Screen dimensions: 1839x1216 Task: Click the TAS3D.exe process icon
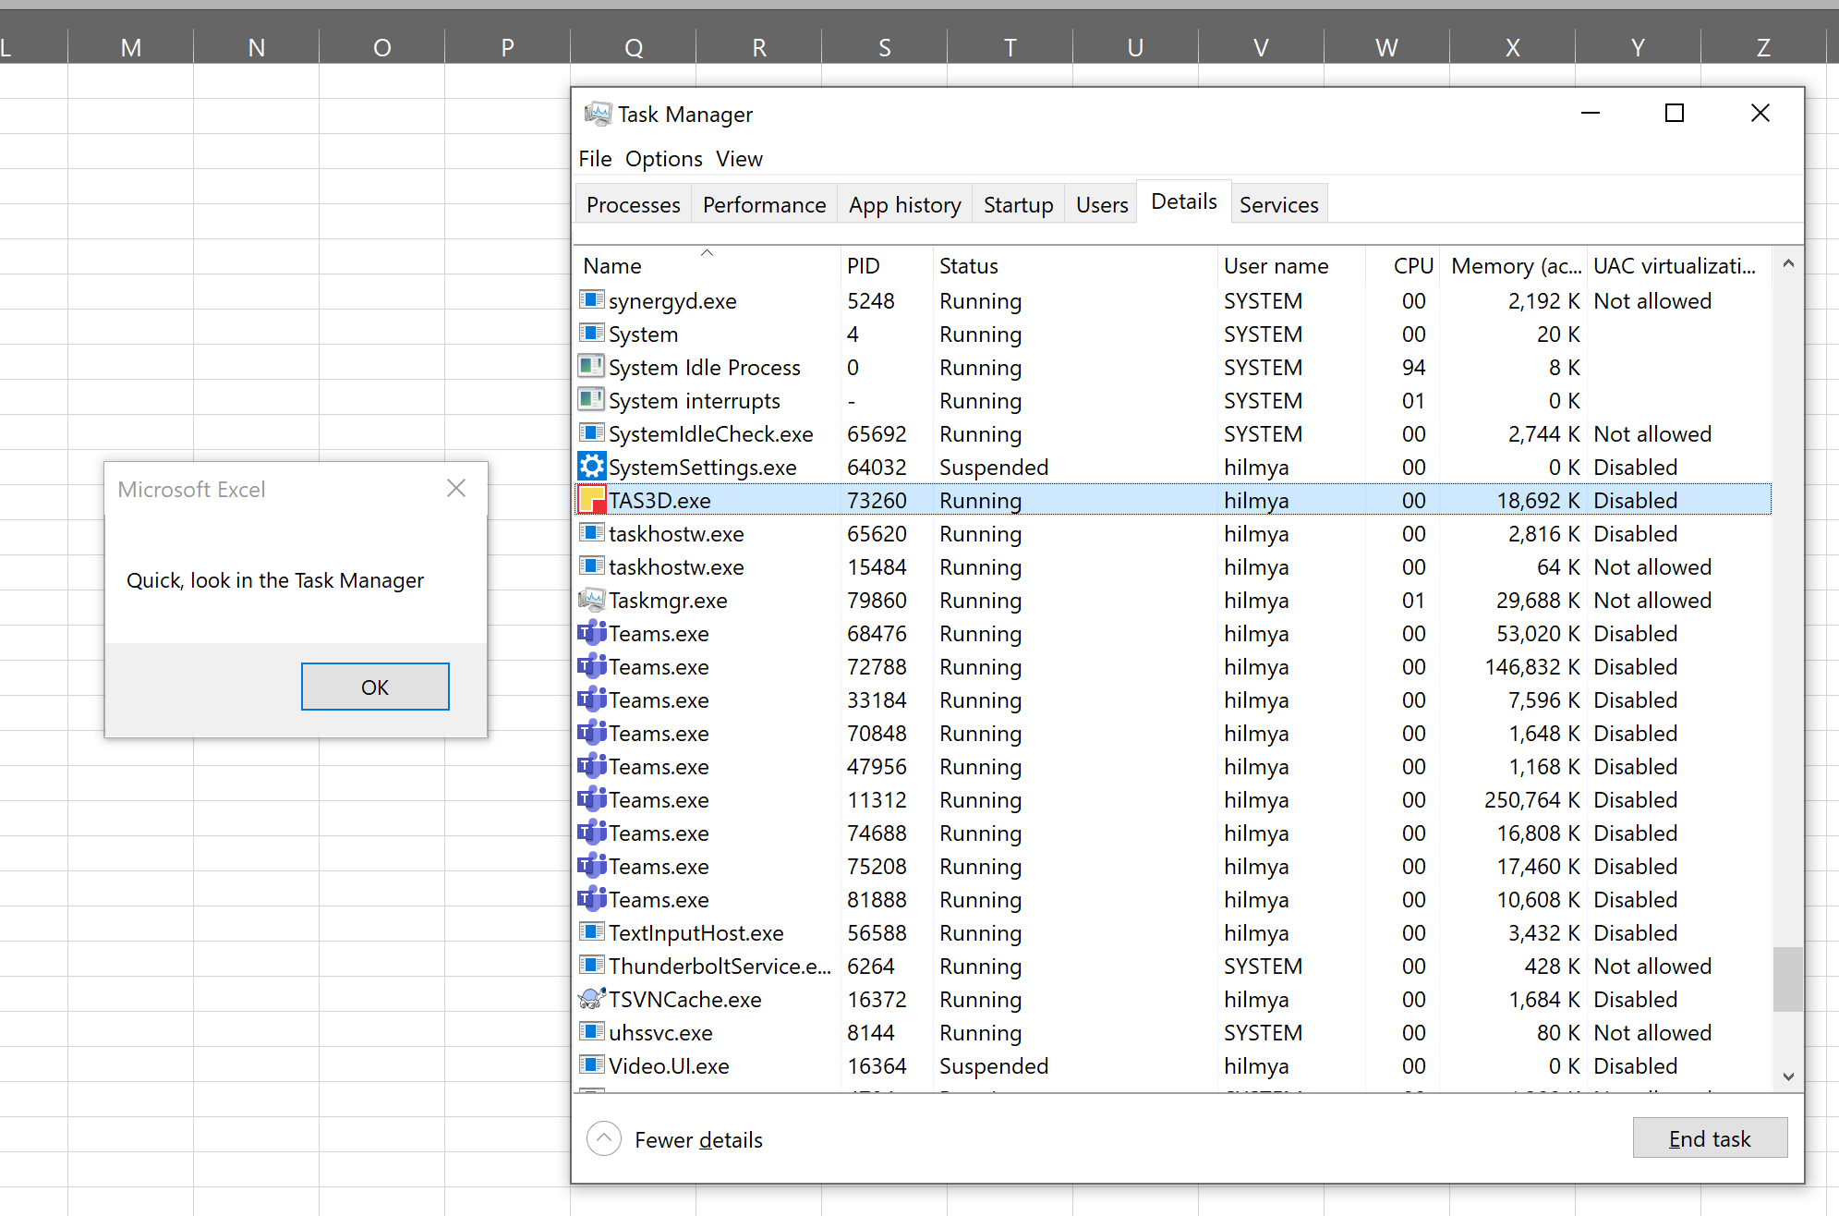592,500
